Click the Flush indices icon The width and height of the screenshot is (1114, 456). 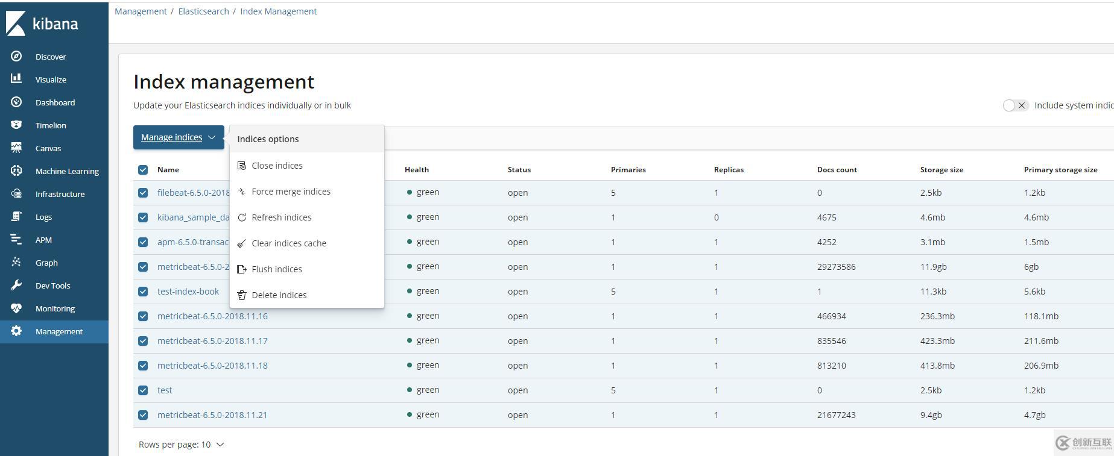click(x=242, y=269)
